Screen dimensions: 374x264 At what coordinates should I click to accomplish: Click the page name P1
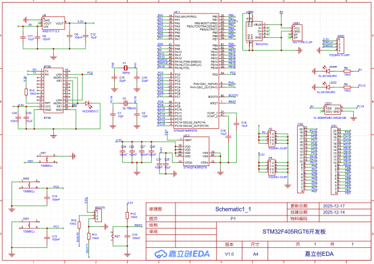[x=233, y=219]
